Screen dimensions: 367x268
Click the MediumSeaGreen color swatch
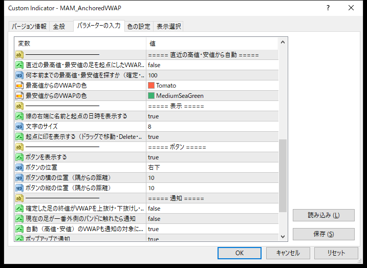pos(151,96)
